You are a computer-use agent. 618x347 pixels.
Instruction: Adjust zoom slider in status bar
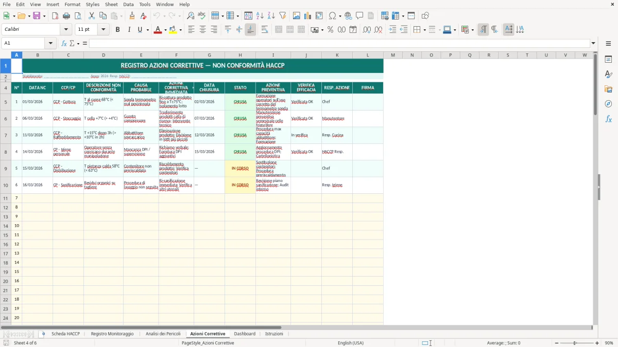(575, 343)
